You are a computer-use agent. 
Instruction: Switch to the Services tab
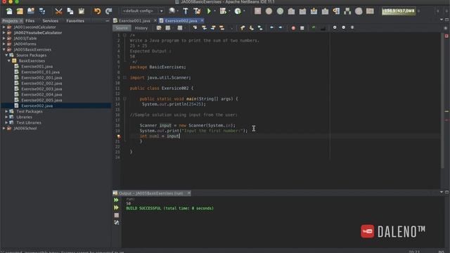50,21
